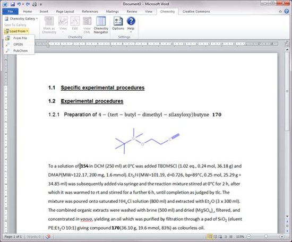Open the Undo history dropdown arrow
This screenshot has width=292, height=242.
(x=23, y=4)
